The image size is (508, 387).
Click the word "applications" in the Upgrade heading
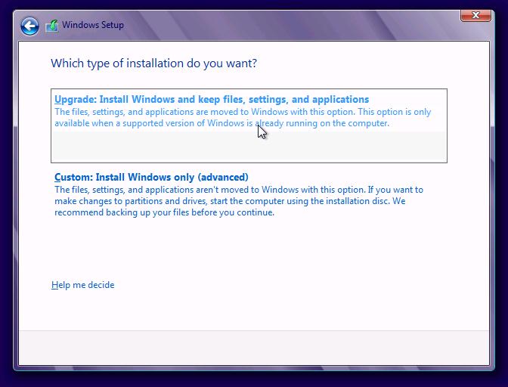tap(339, 100)
